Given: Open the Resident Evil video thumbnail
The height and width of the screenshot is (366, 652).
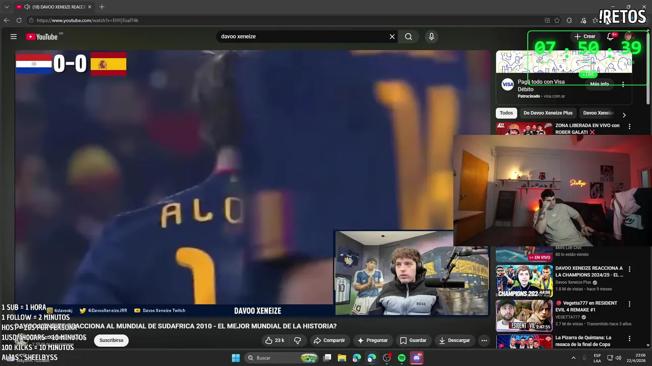Looking at the screenshot, I should (x=524, y=316).
